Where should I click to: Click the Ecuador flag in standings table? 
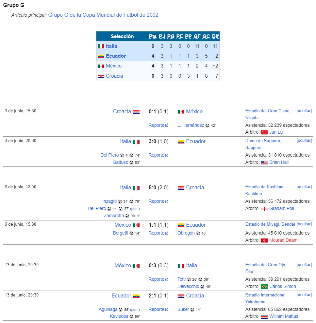pyautogui.click(x=101, y=56)
